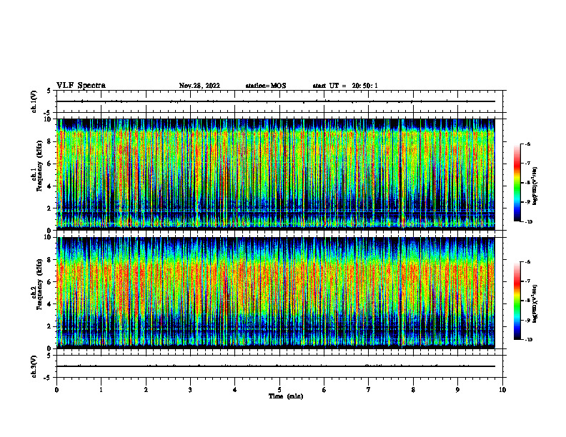Click time axis tick label '10'

point(502,390)
